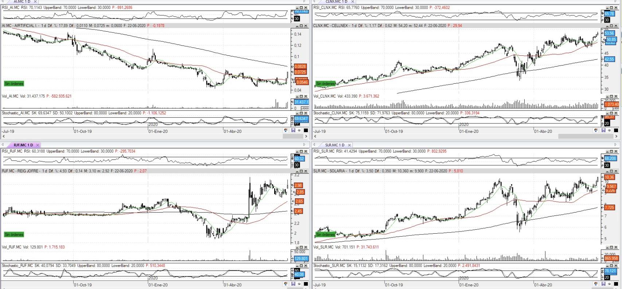The height and width of the screenshot is (289, 622).
Task: Maximize the Vol_CLNX.MC volume subpanel
Action: 612,96
